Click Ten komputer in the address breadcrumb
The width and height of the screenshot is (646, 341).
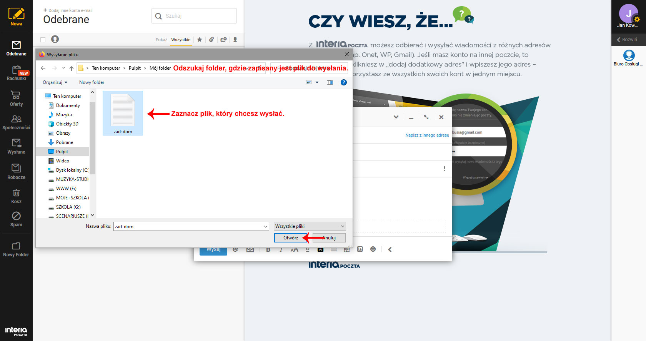point(106,68)
